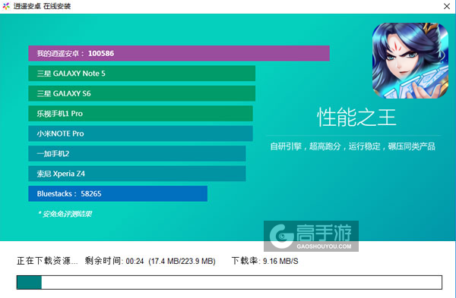
Task: Select the 一加手机2 bar
Action: [x=137, y=153]
